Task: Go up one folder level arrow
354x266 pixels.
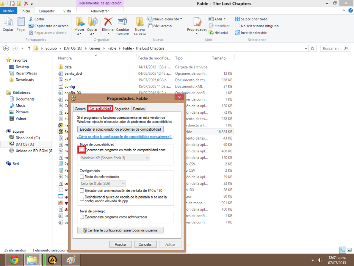Action: [x=29, y=48]
